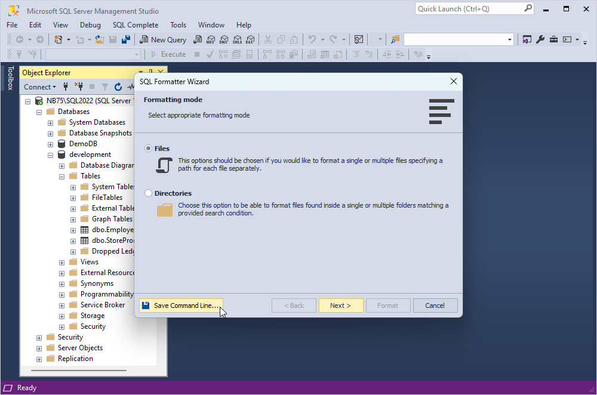Click the Save Command Line button
597x395 pixels.
181,305
